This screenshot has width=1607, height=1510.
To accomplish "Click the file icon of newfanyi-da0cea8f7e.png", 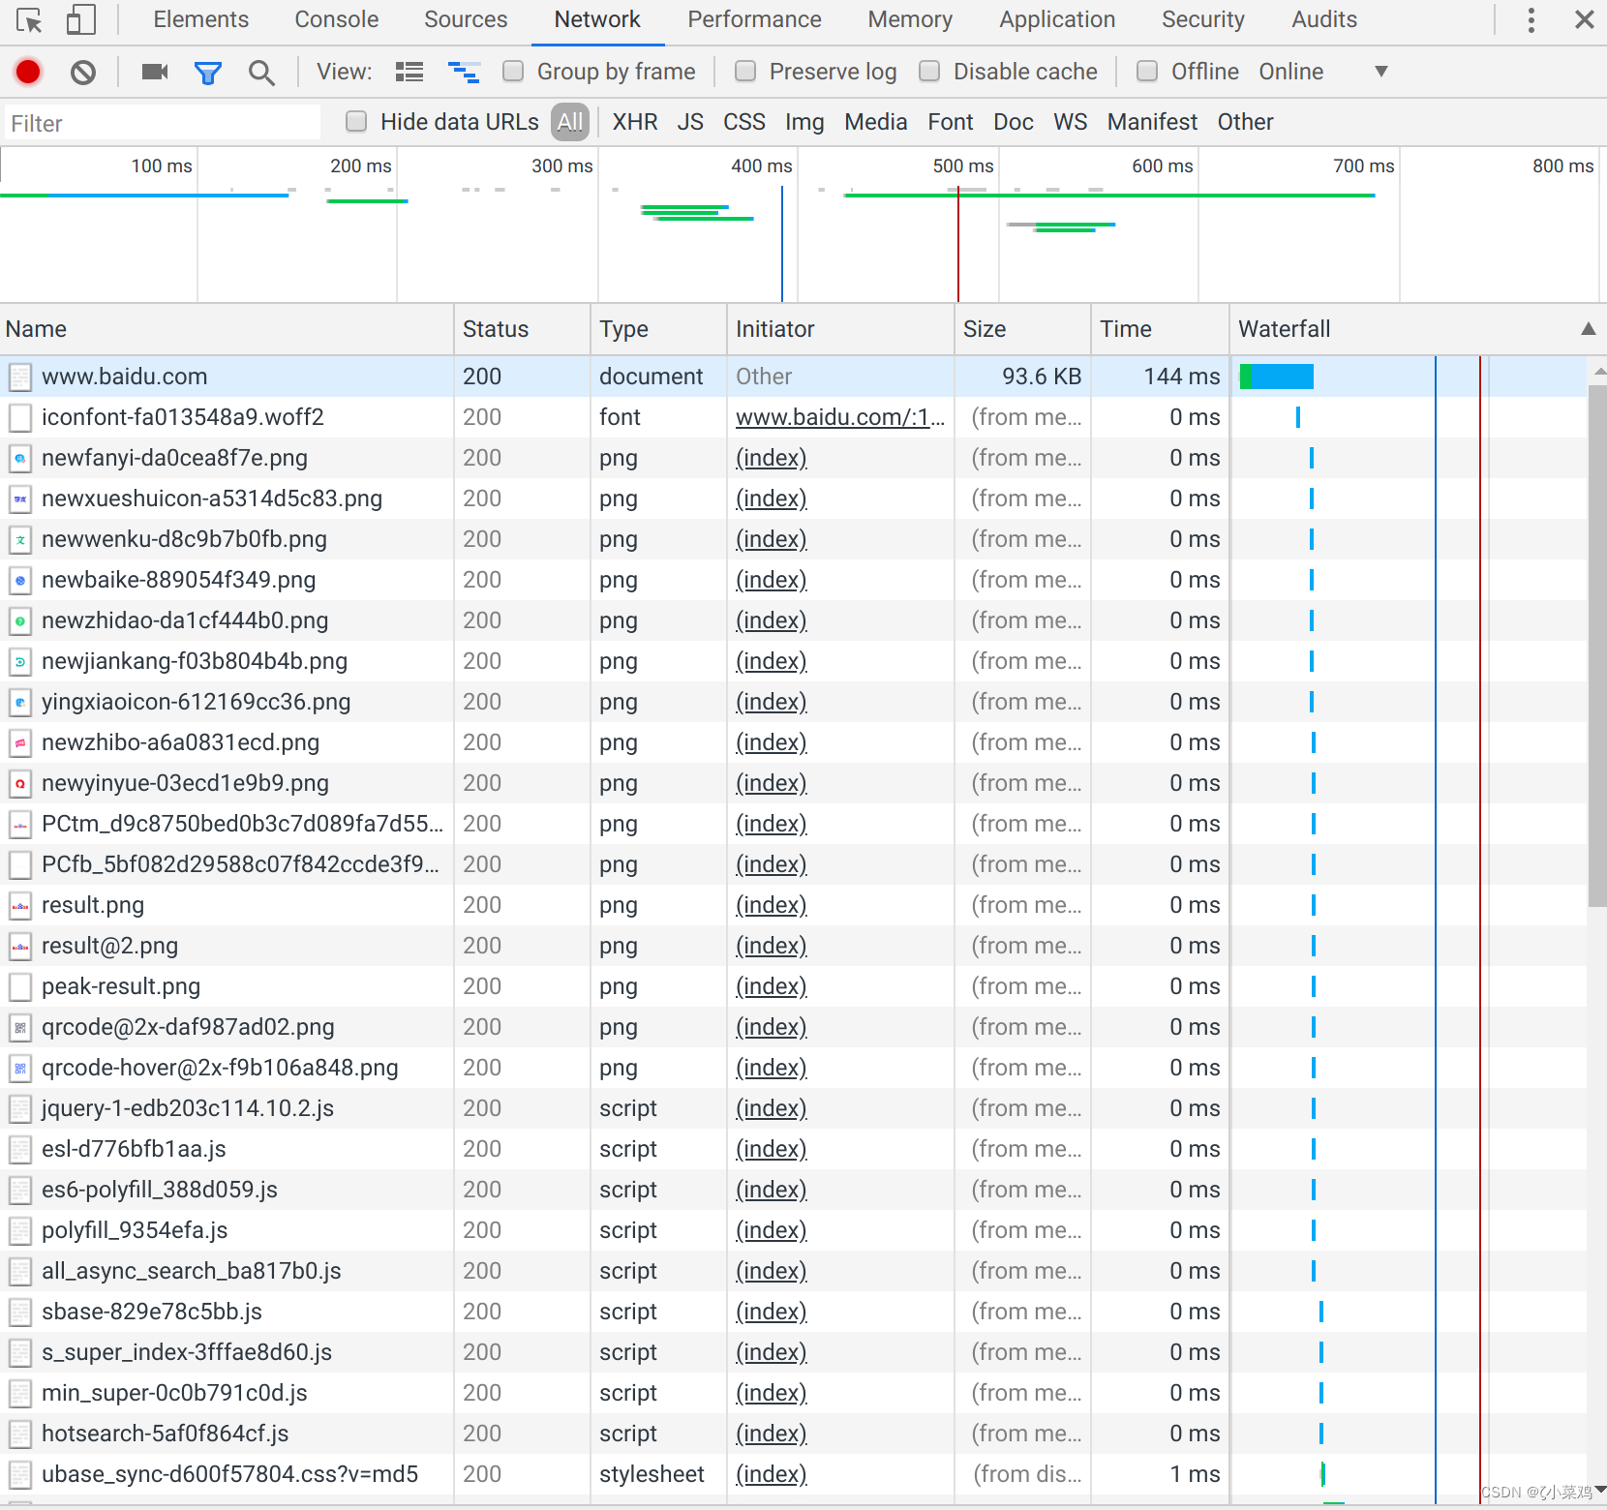I will [x=20, y=458].
